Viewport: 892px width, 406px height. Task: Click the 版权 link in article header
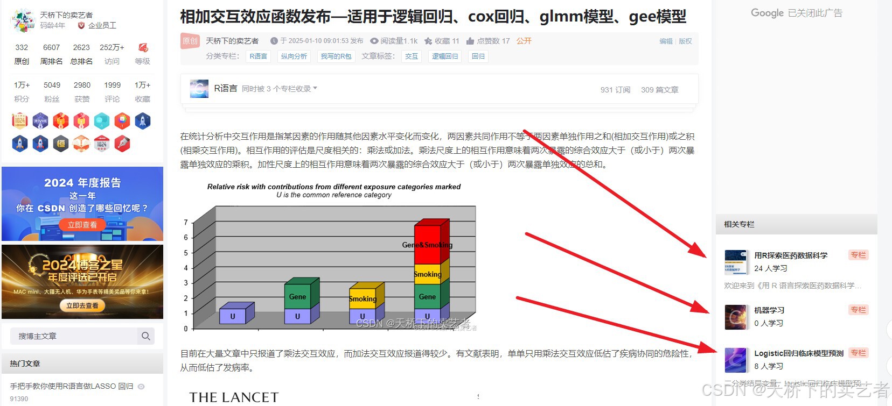pyautogui.click(x=685, y=41)
